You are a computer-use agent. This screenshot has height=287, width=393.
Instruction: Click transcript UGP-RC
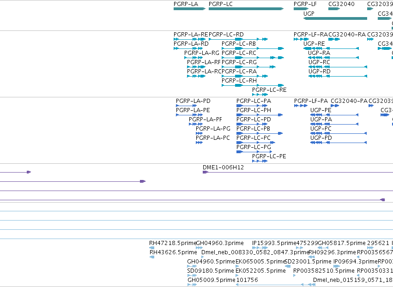point(338,67)
